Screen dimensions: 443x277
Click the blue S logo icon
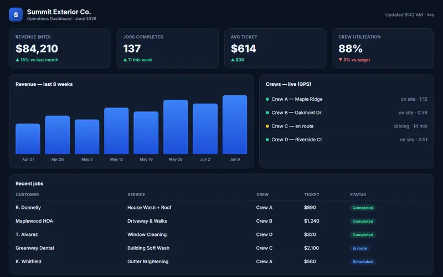coord(16,15)
